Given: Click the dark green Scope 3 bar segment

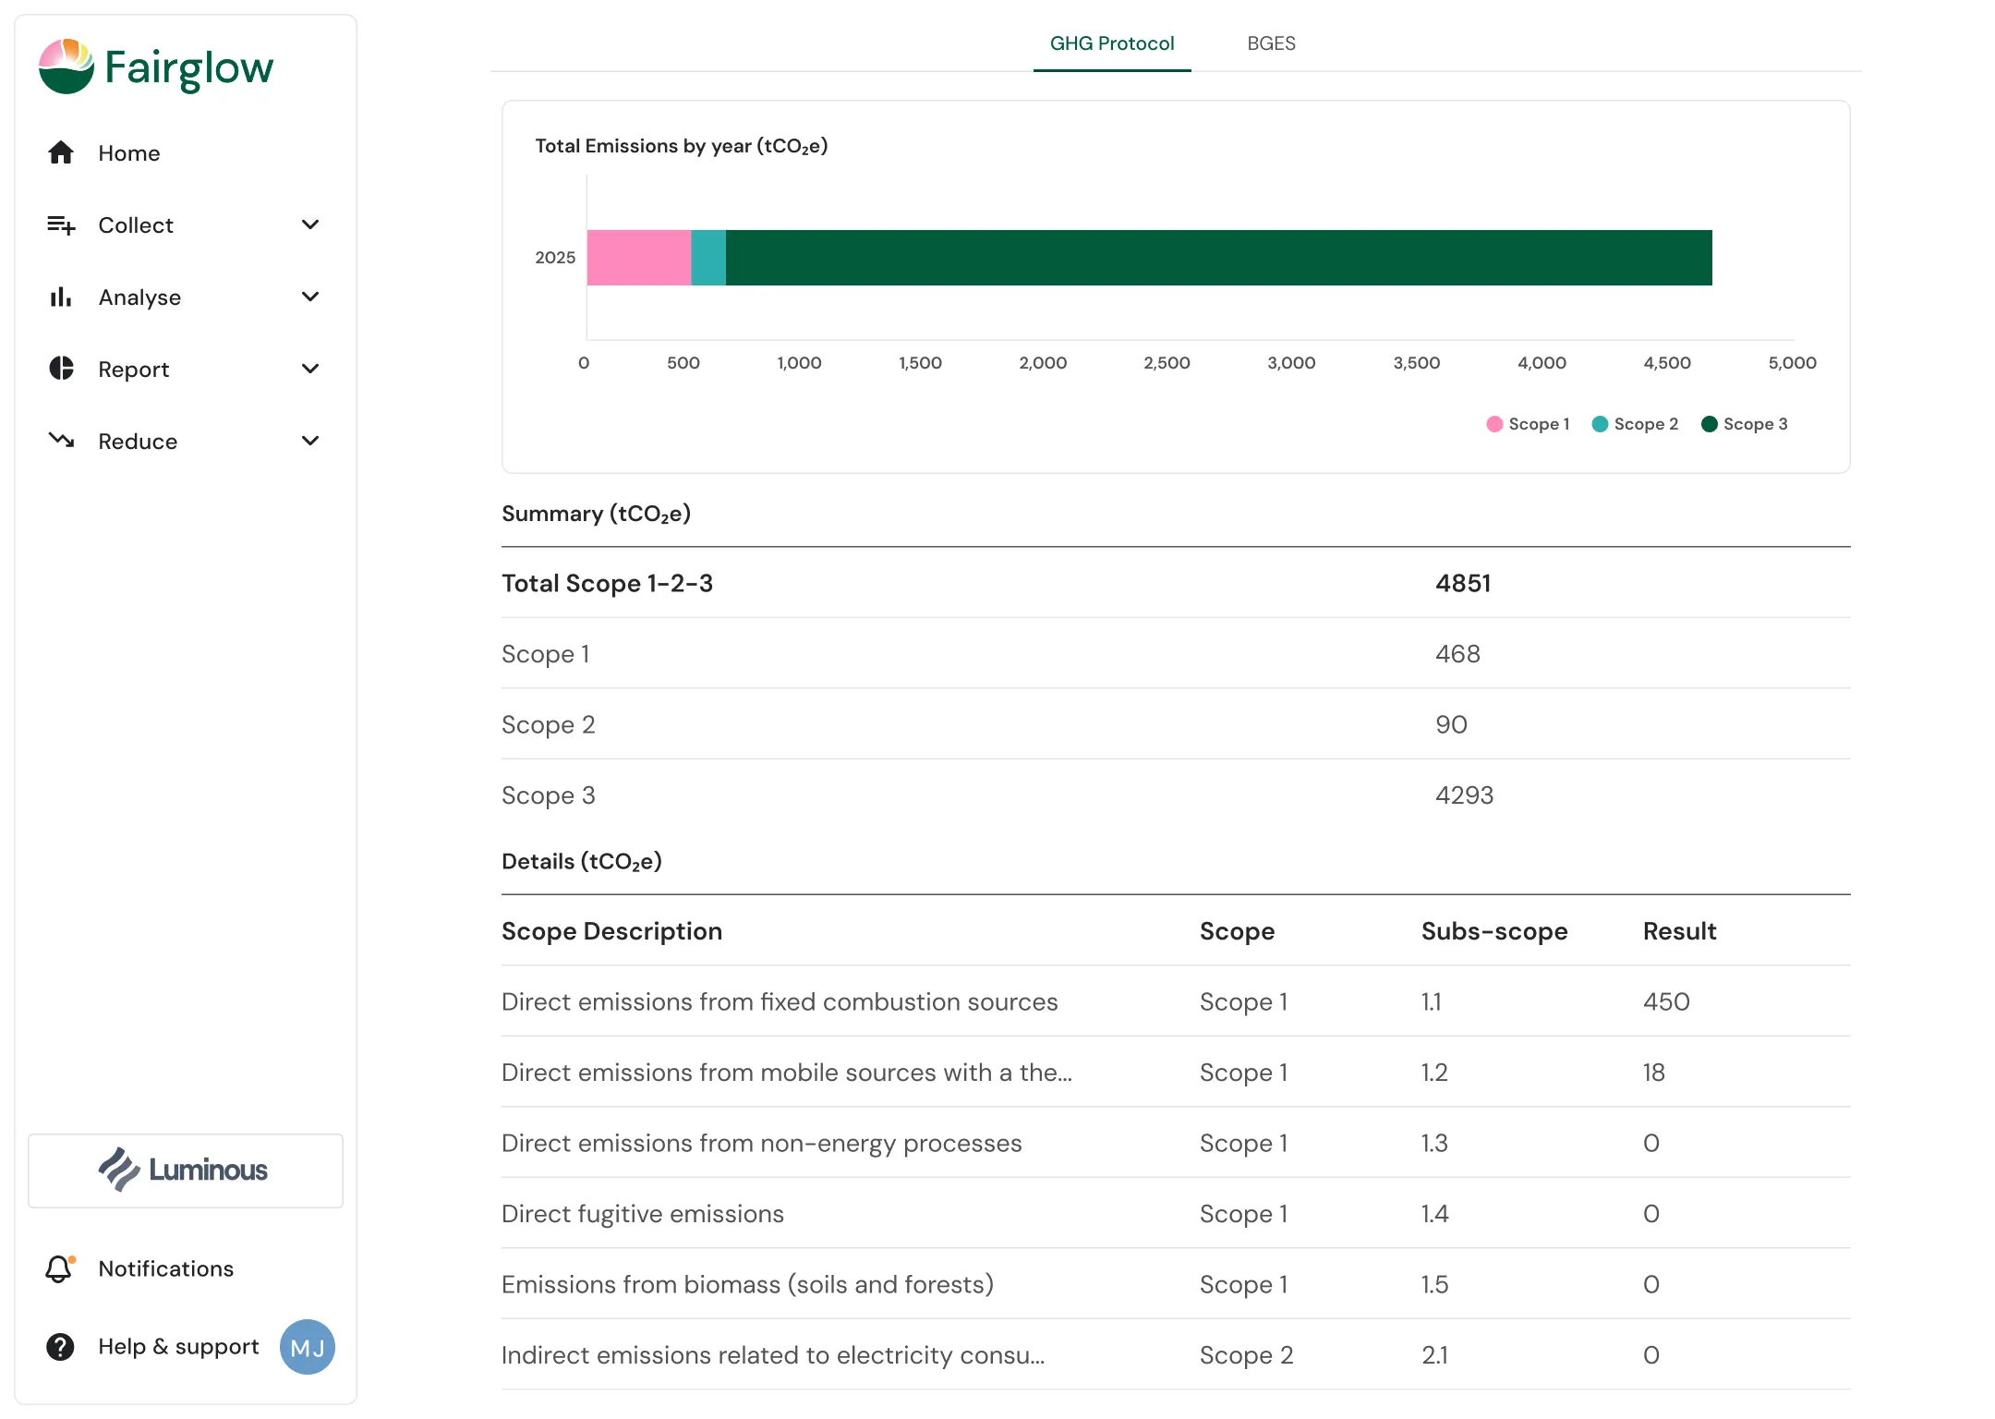Looking at the screenshot, I should point(1218,258).
